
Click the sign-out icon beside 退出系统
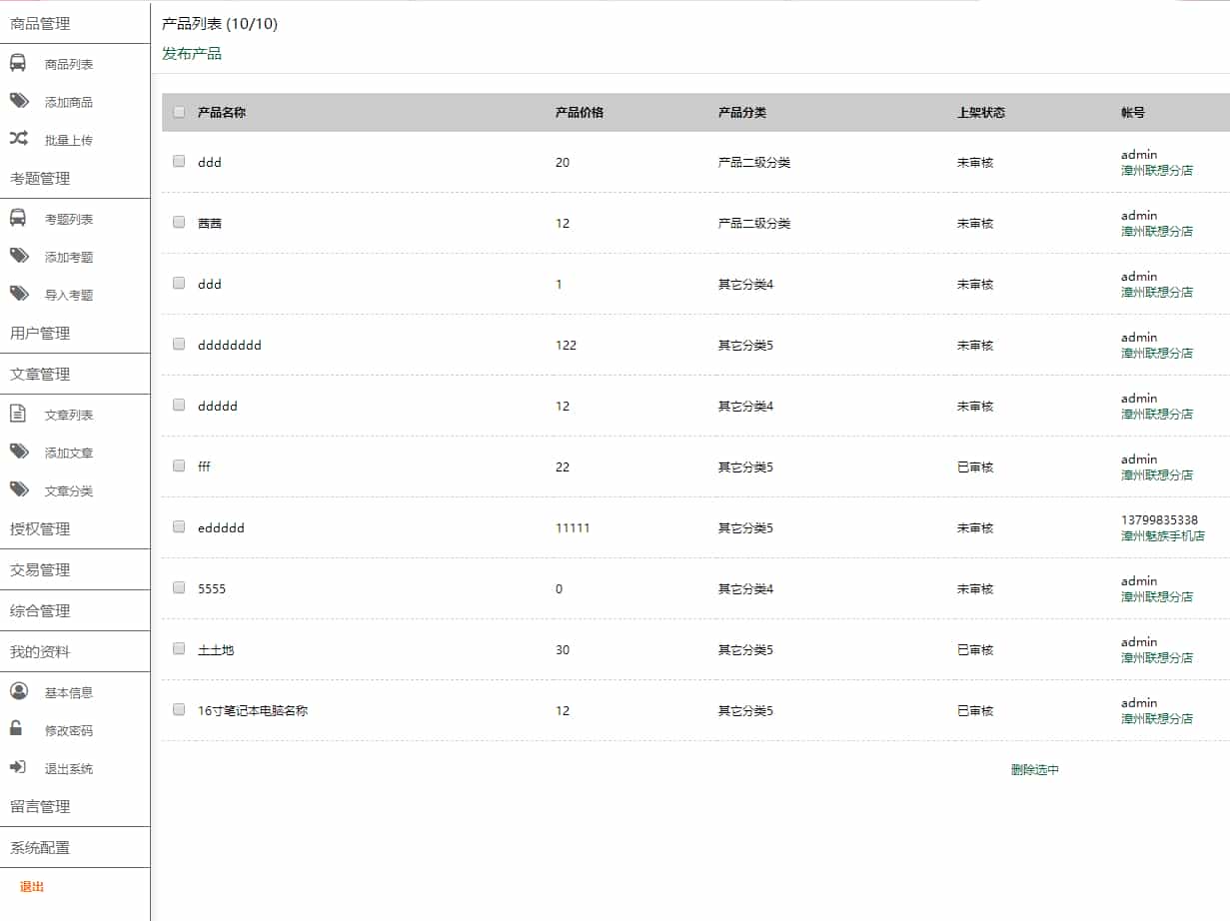(x=18, y=767)
